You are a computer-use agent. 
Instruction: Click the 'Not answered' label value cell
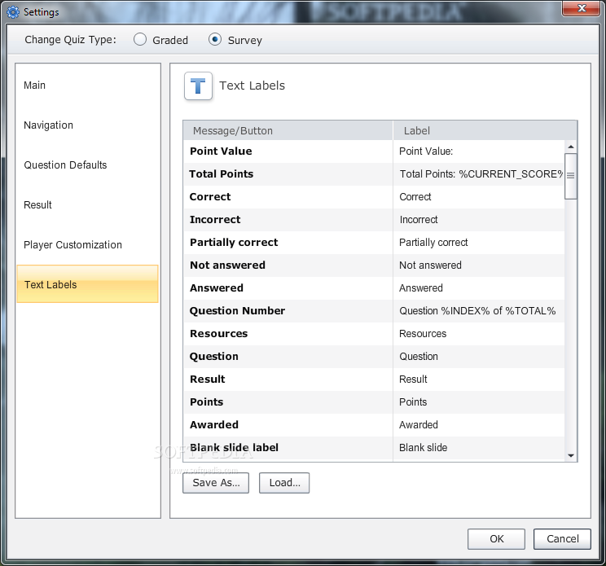tap(478, 265)
